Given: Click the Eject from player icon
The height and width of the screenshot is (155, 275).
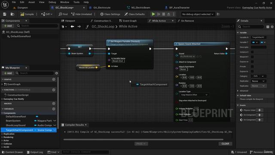Looking at the screenshot, I should click(168, 14).
